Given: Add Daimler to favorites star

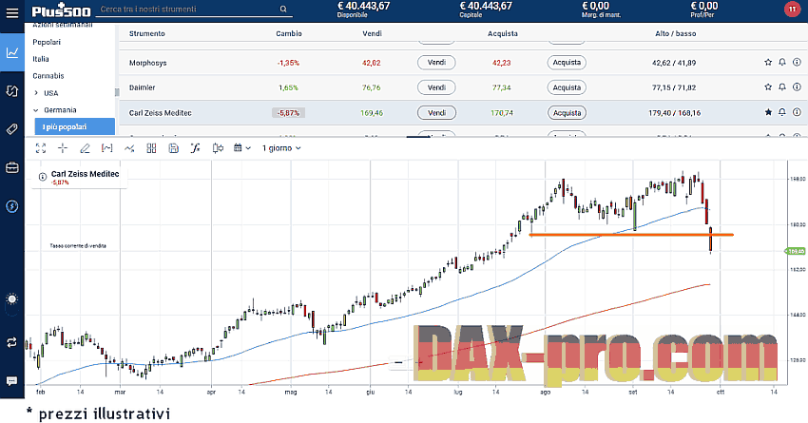Looking at the screenshot, I should click(x=768, y=87).
